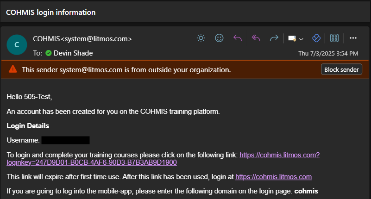Open the emoji reaction smiley icon
371x199 pixels.
tap(219, 38)
